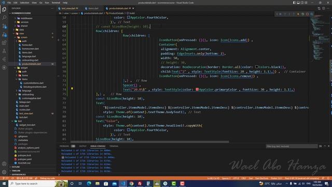Click the editor compare changes icon
This screenshot has height=187, width=332.
tap(319, 8)
